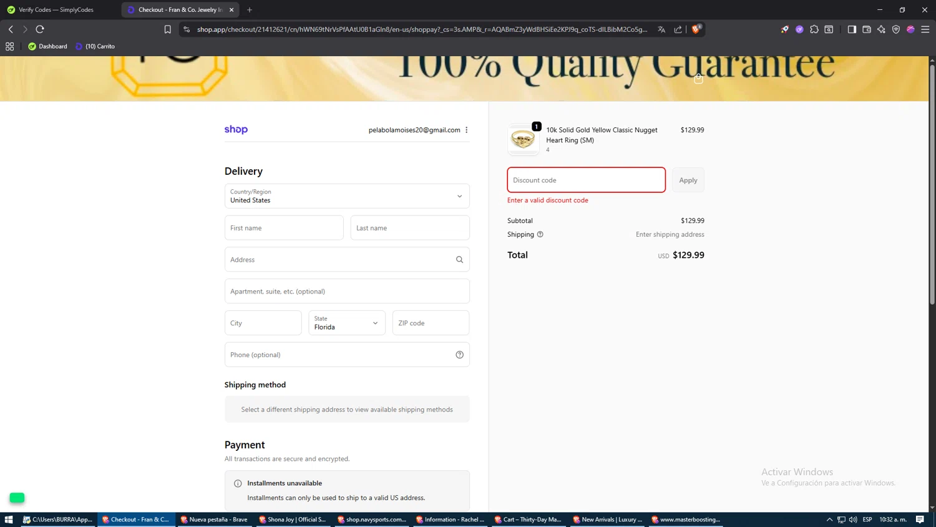Click the ESP language indicator

tap(867, 520)
